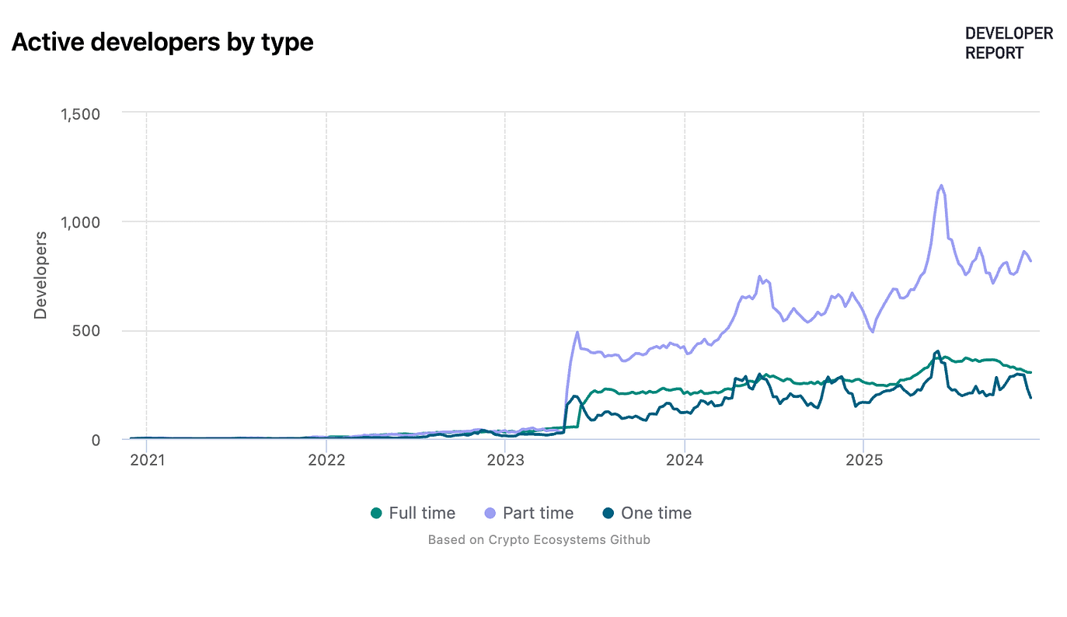Image resolution: width=1067 pixels, height=617 pixels.
Task: Click the Part time line's highest 2025 peak
Action: (941, 186)
